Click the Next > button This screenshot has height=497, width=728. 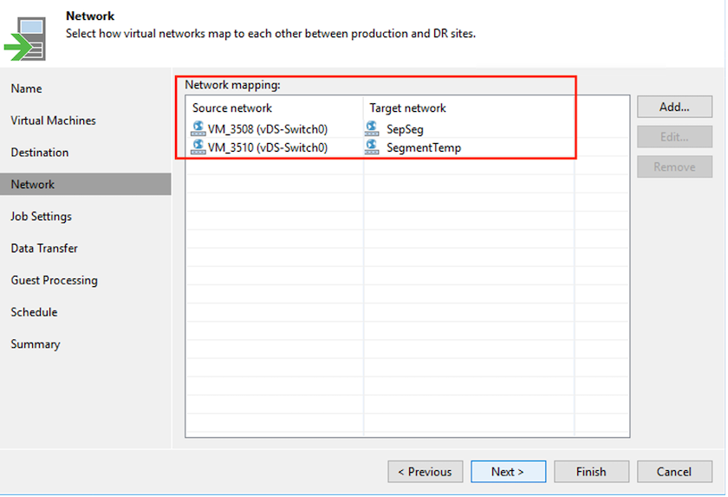(x=508, y=472)
